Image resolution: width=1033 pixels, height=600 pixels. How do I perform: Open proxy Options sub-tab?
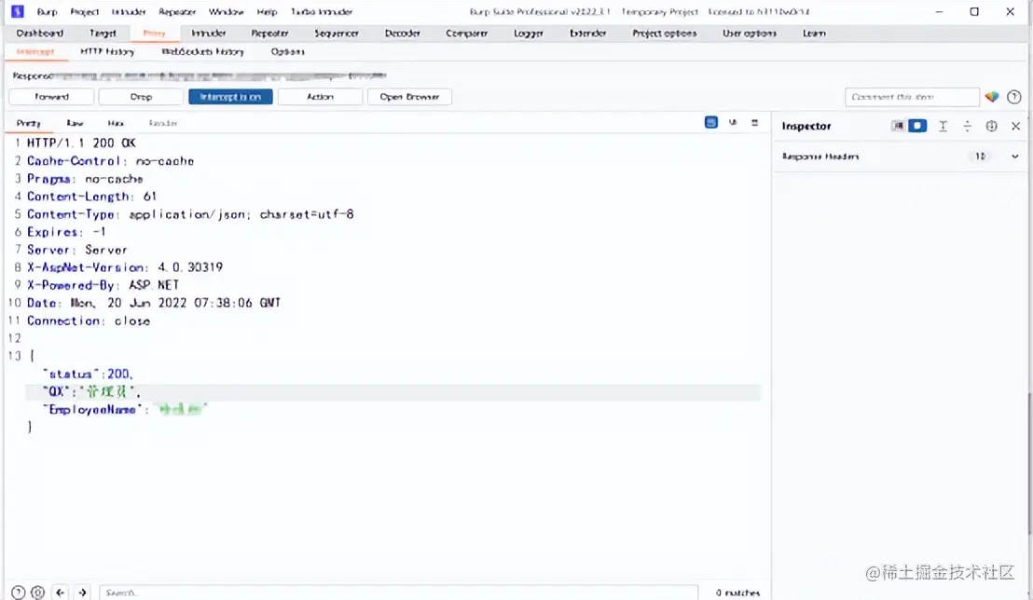coord(288,51)
